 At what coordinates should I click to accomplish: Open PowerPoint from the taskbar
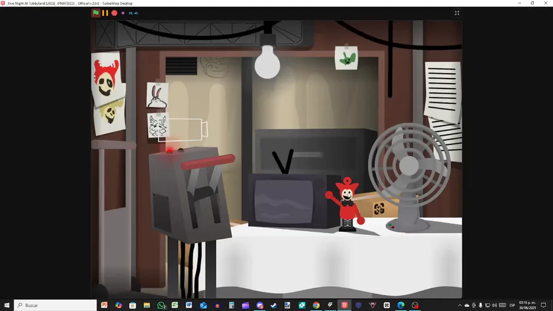click(104, 305)
